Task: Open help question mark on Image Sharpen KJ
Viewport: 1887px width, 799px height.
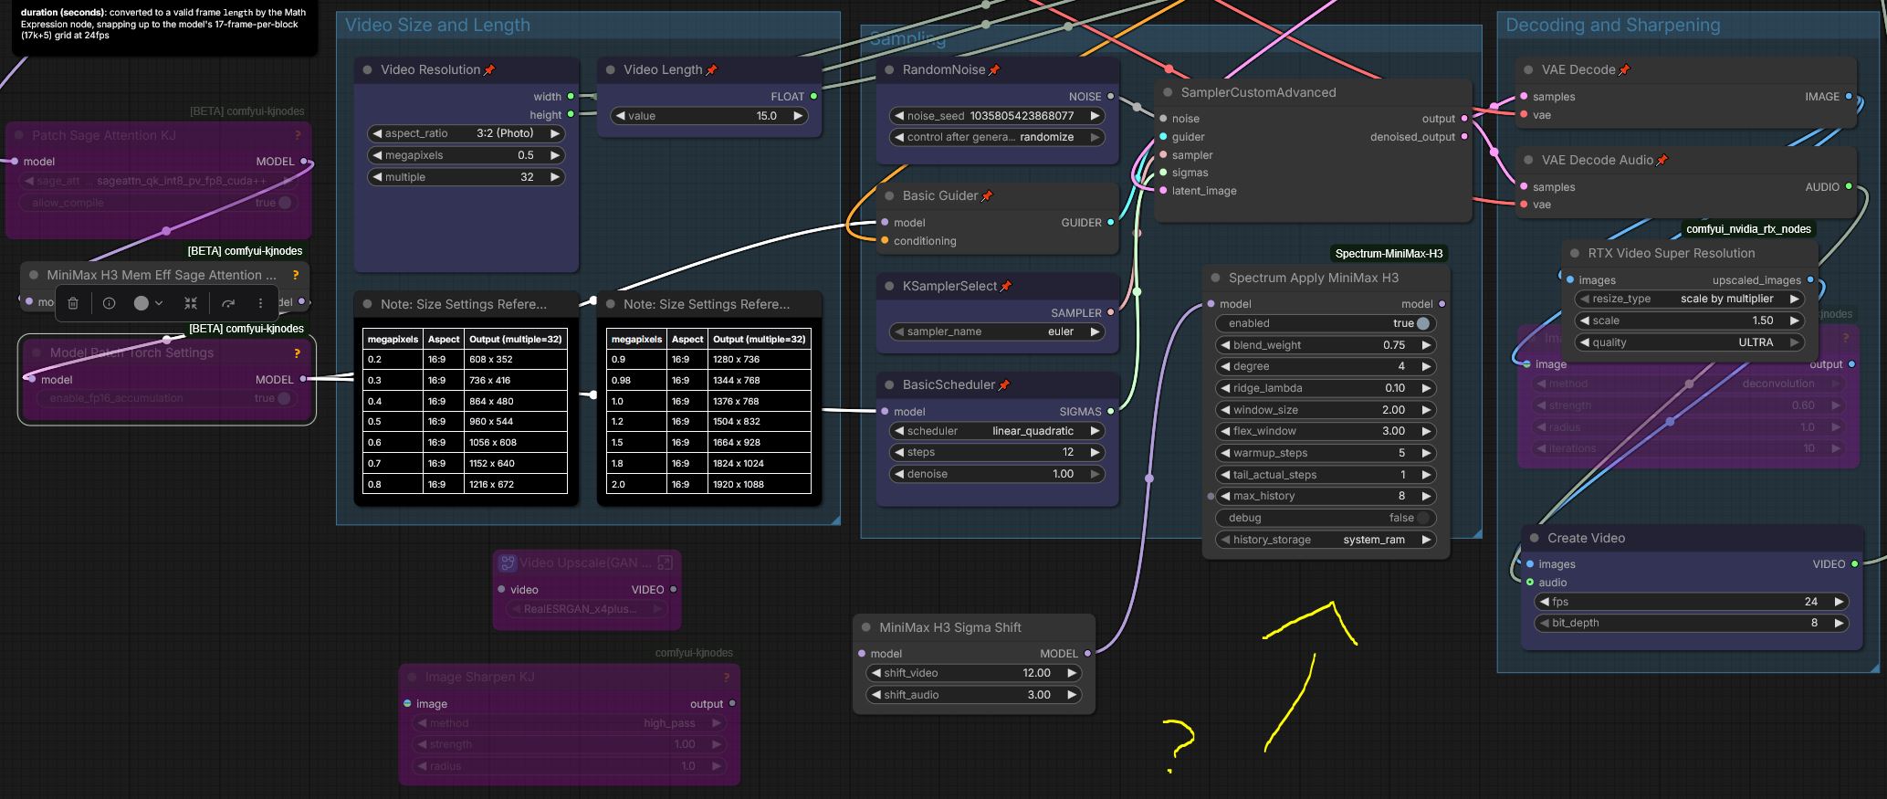Action: (726, 678)
